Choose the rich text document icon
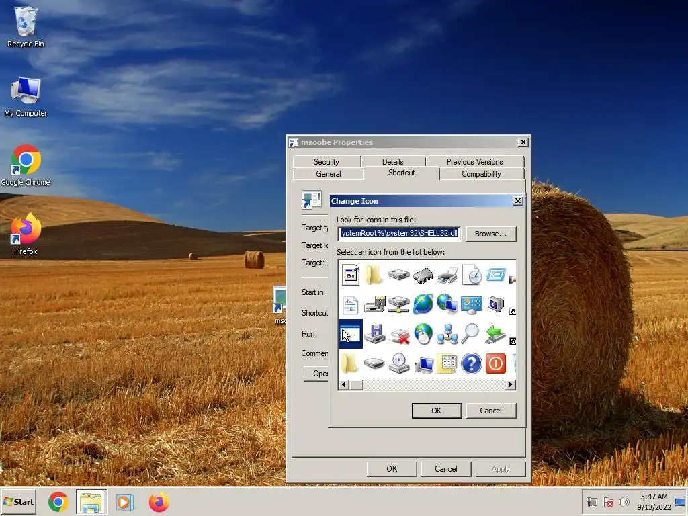Viewport: 688px width, 516px height. (x=350, y=305)
